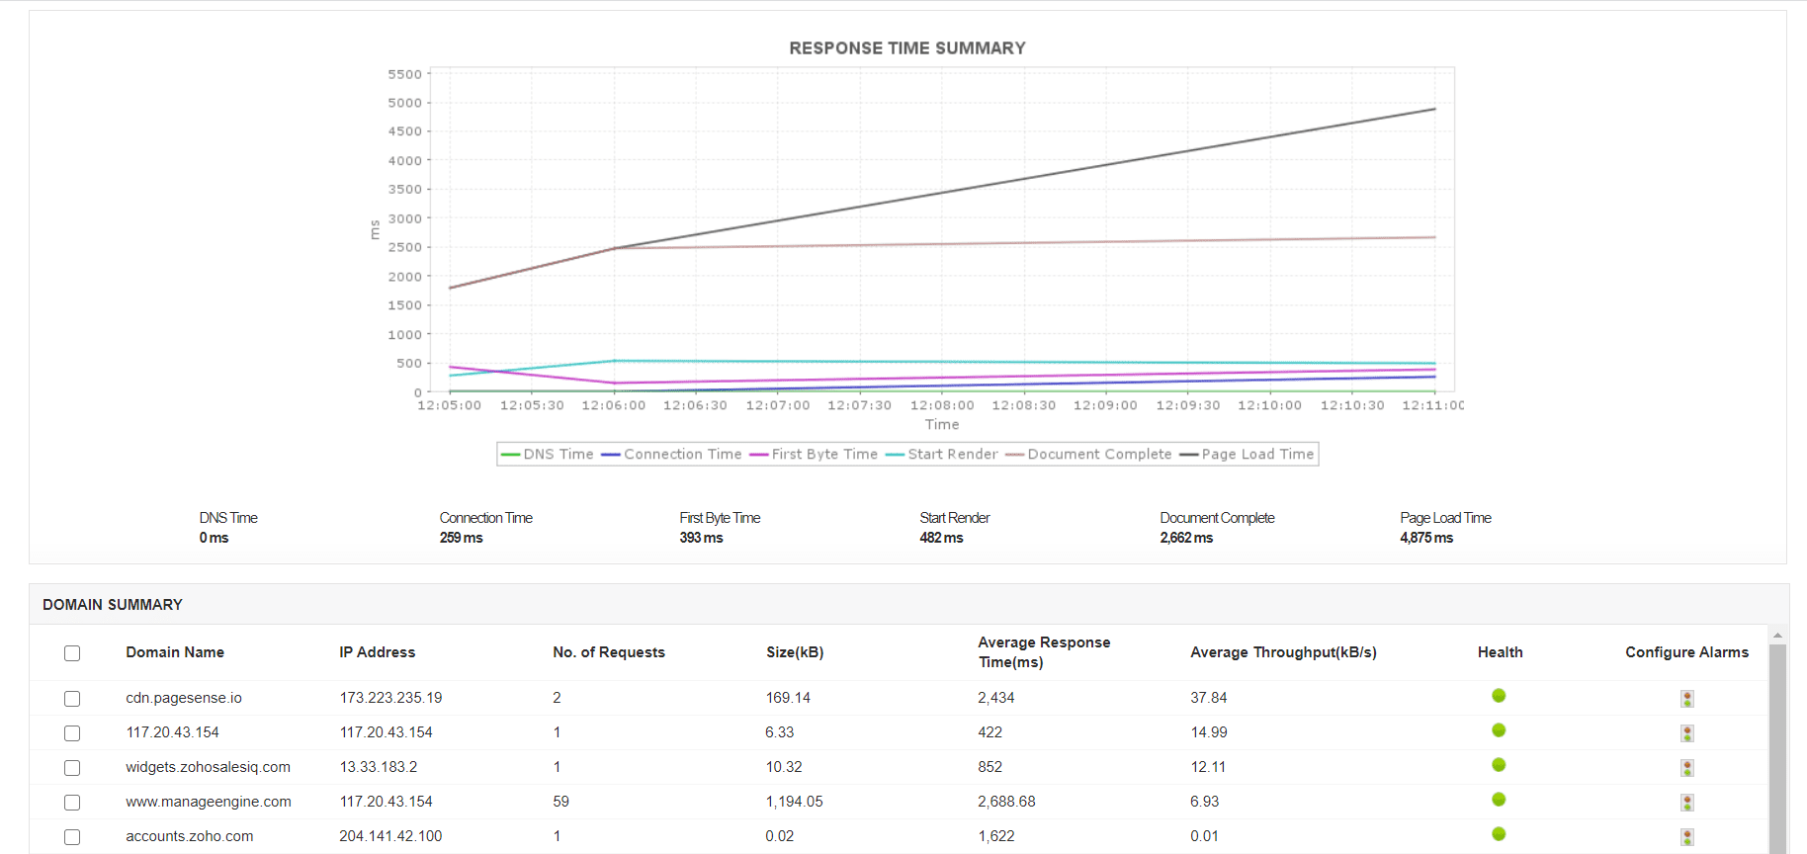Open alarm configuration for 117.20.43.154 row
The width and height of the screenshot is (1807, 854).
click(1686, 733)
